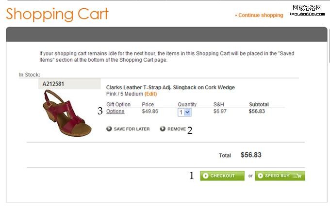Click the Remove text for the item
Viewport: 330px width, 210px height.
(x=177, y=129)
